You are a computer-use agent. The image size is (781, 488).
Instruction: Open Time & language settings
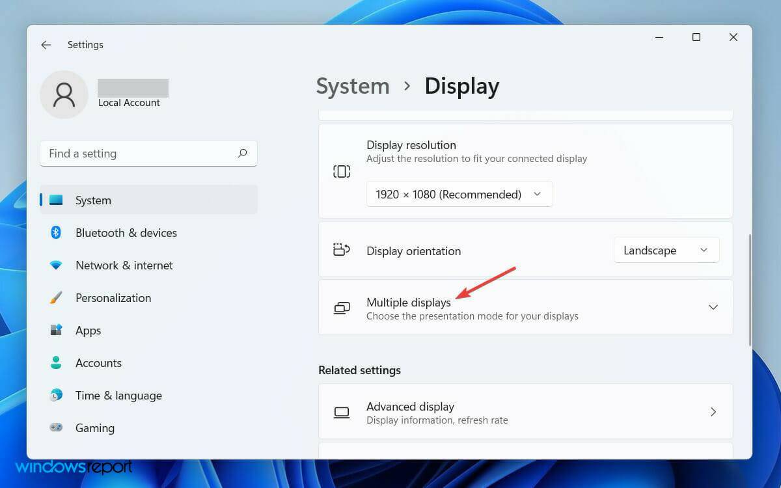click(119, 395)
